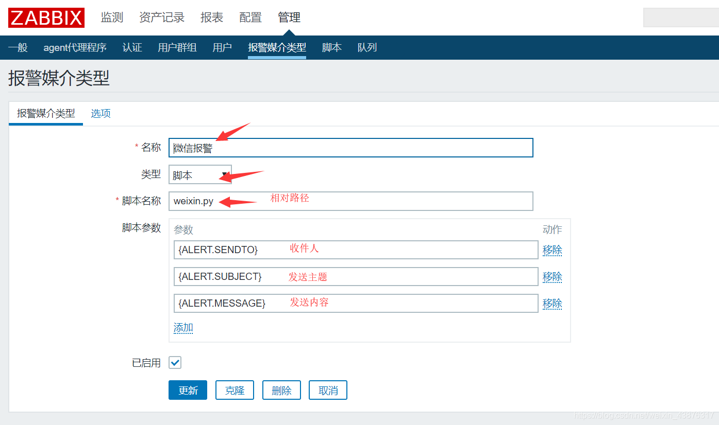Viewport: 719px width, 425px height.
Task: Click the 已启用 label
Action: pyautogui.click(x=146, y=363)
